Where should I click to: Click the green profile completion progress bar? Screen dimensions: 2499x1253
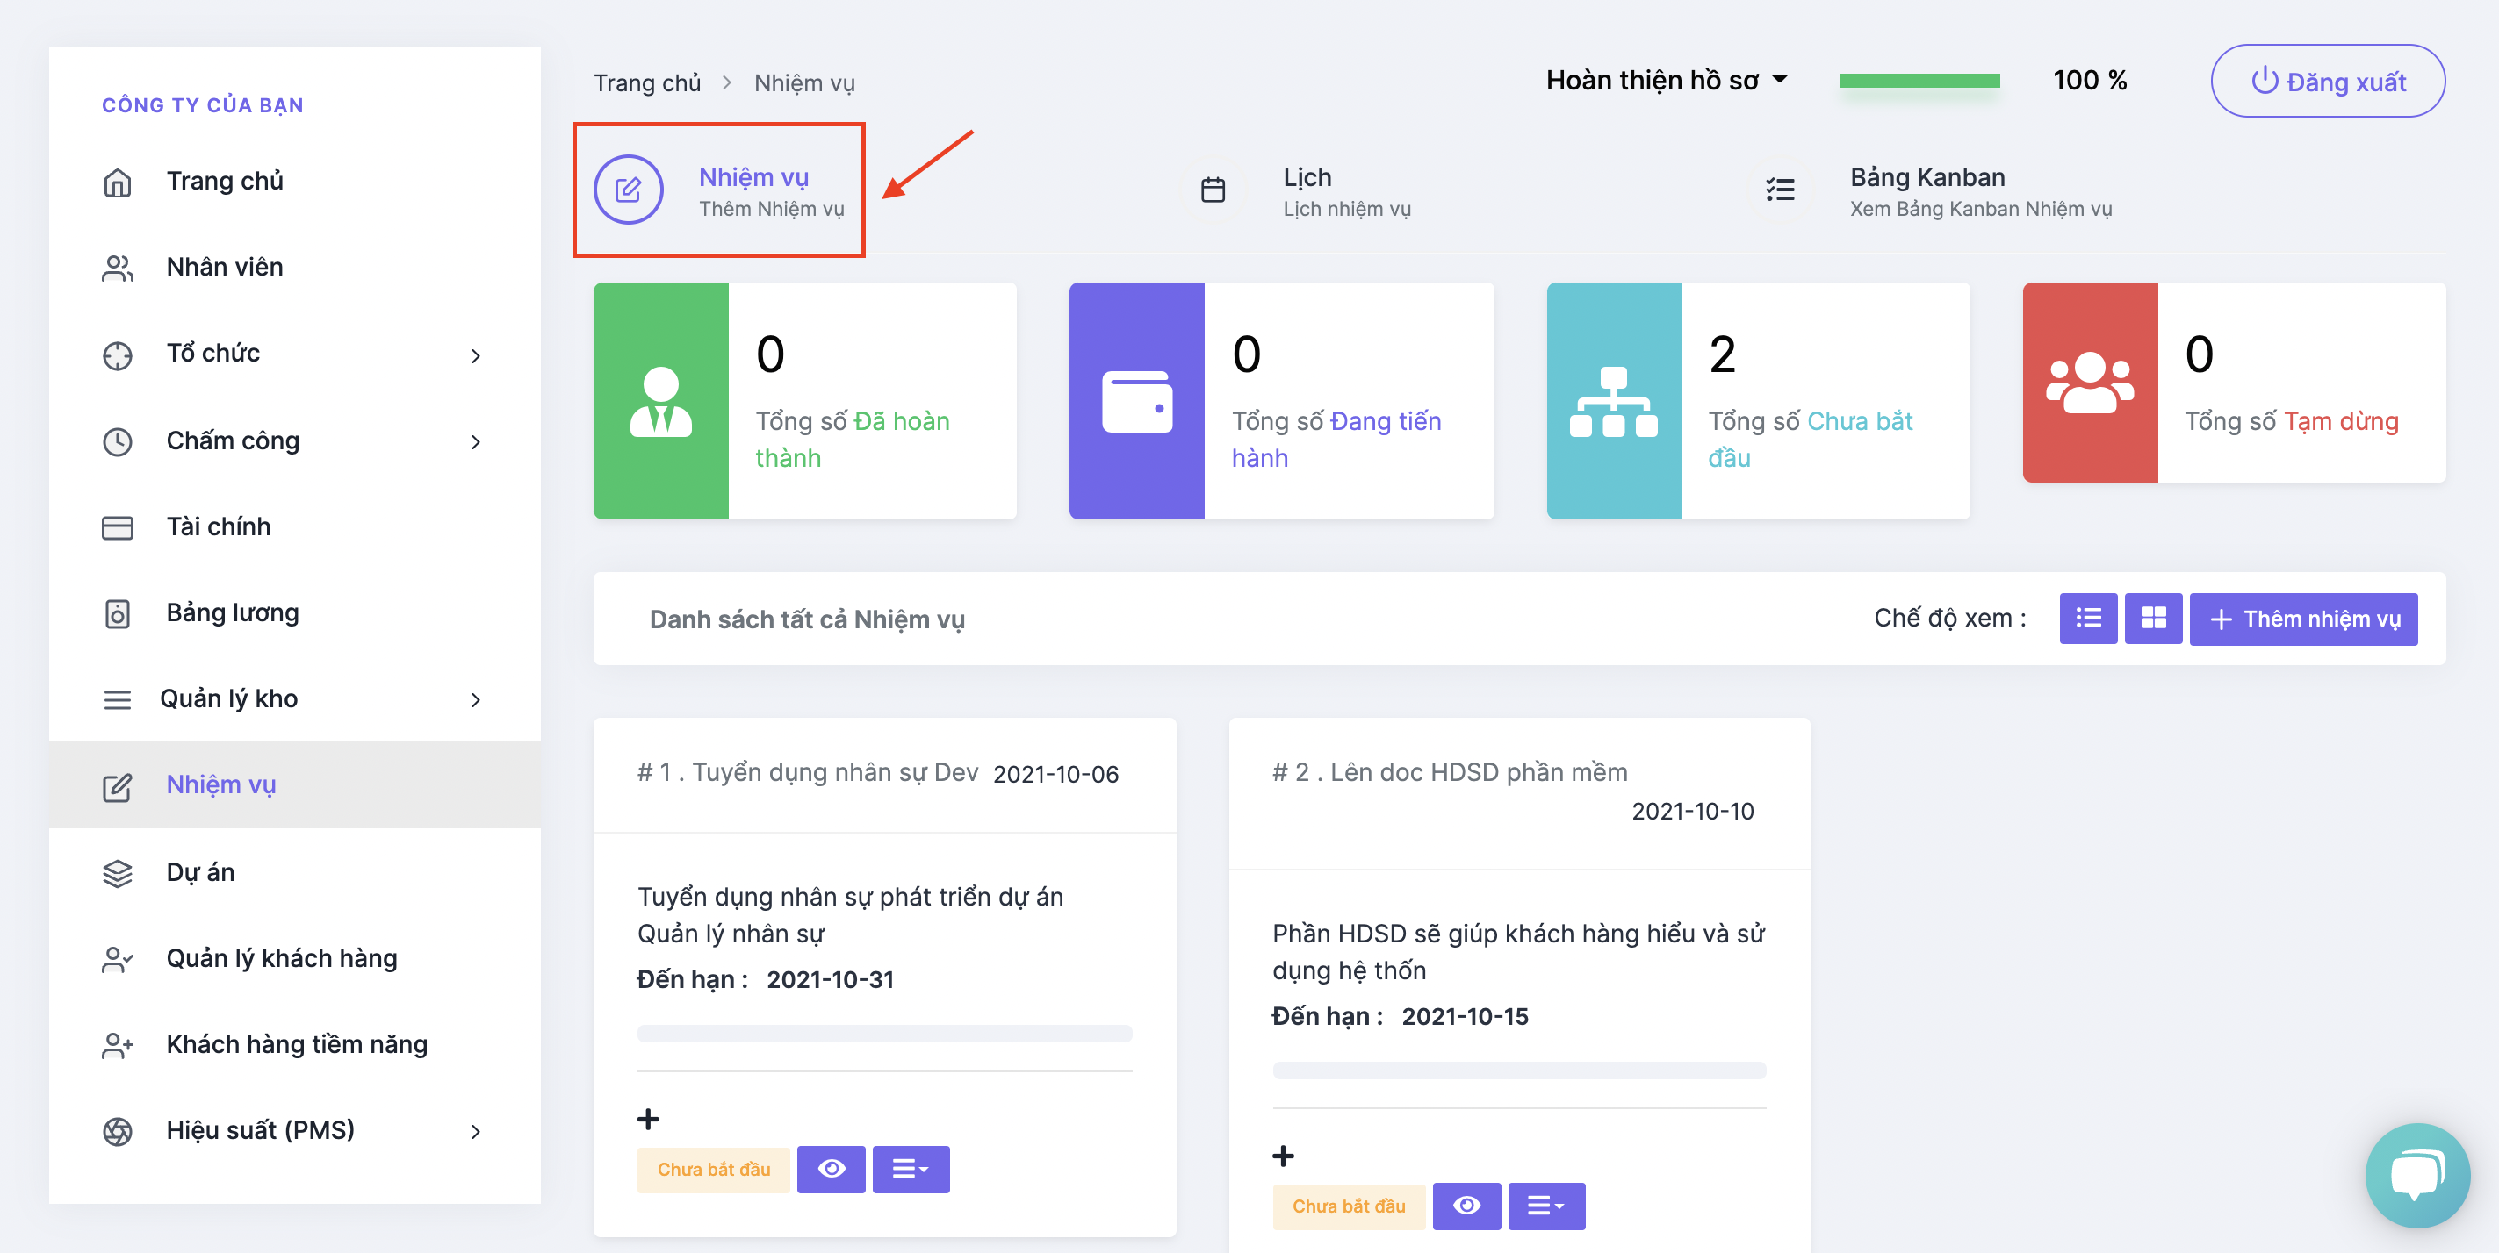[x=1919, y=82]
